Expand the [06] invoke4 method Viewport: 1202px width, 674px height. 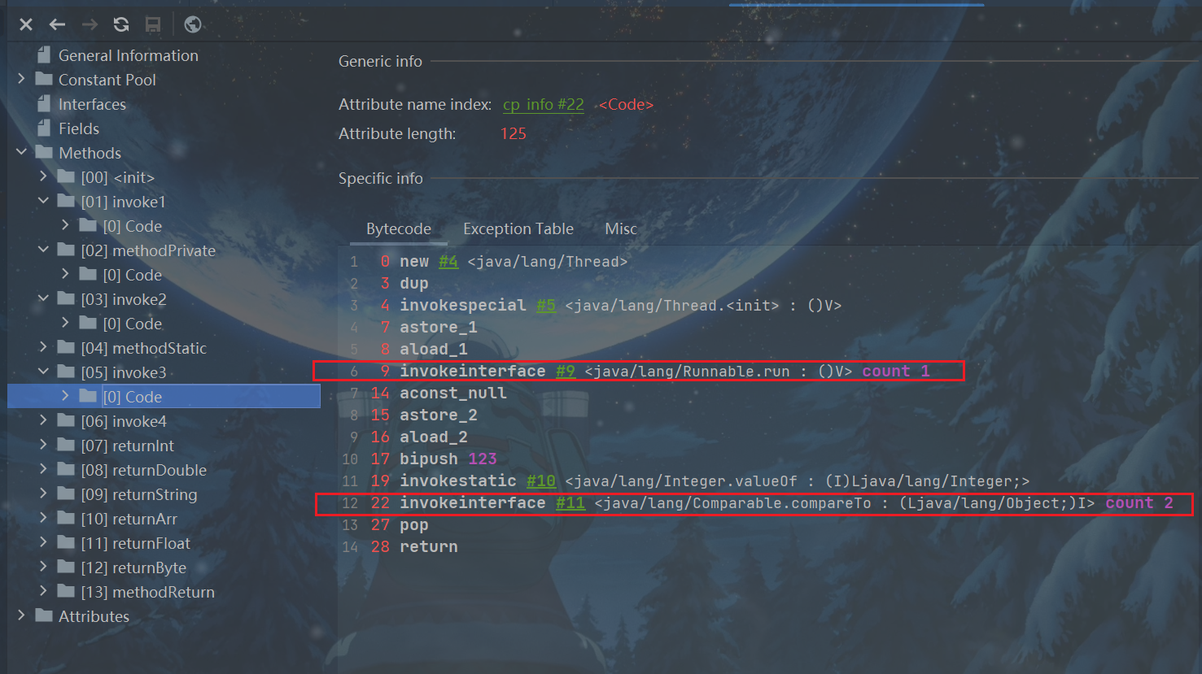pos(44,421)
